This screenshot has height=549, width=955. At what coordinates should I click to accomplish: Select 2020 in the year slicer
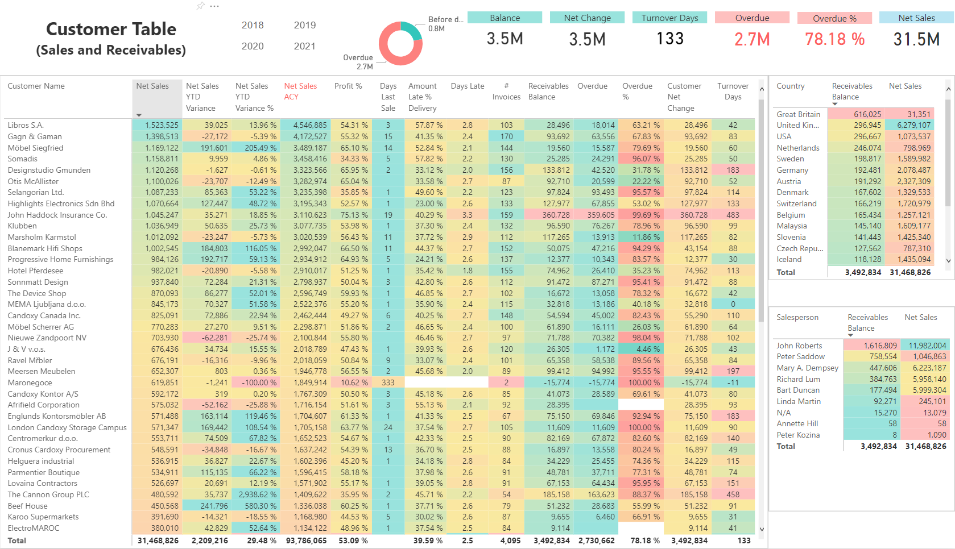252,46
